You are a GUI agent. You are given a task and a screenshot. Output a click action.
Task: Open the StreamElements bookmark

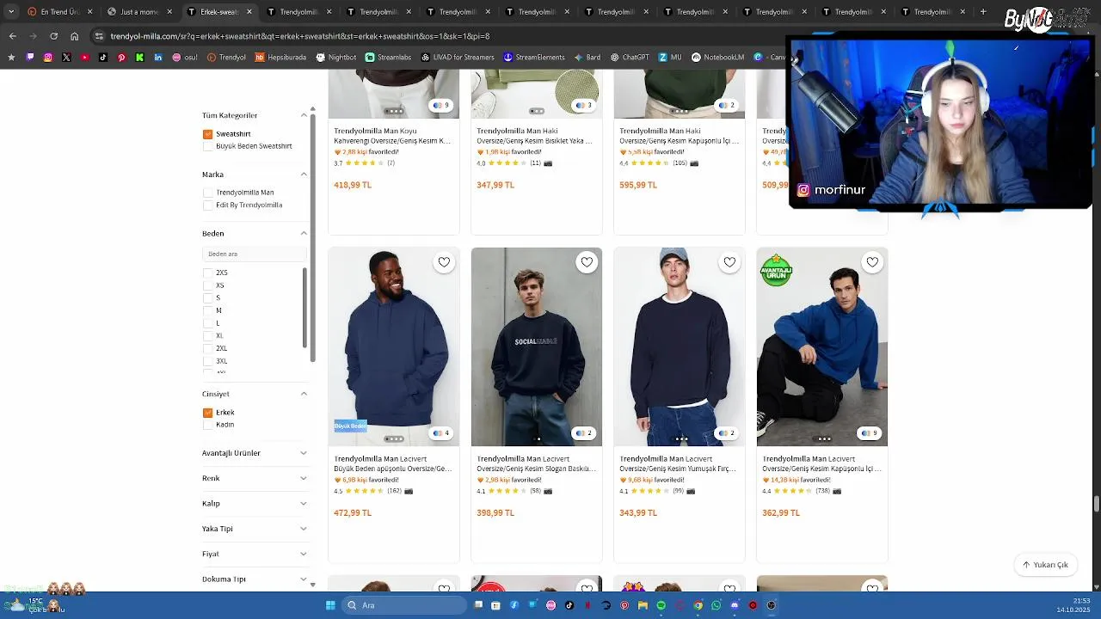click(534, 58)
